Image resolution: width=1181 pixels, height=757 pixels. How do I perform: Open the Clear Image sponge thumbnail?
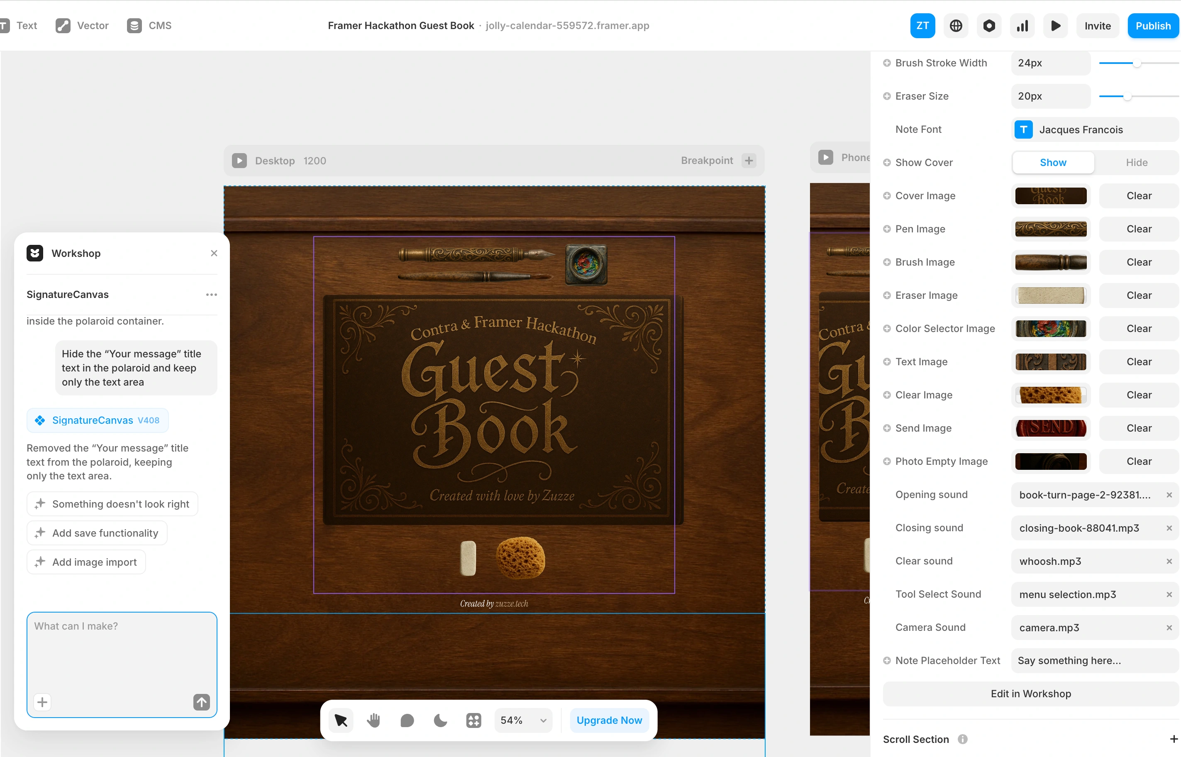tap(1051, 395)
